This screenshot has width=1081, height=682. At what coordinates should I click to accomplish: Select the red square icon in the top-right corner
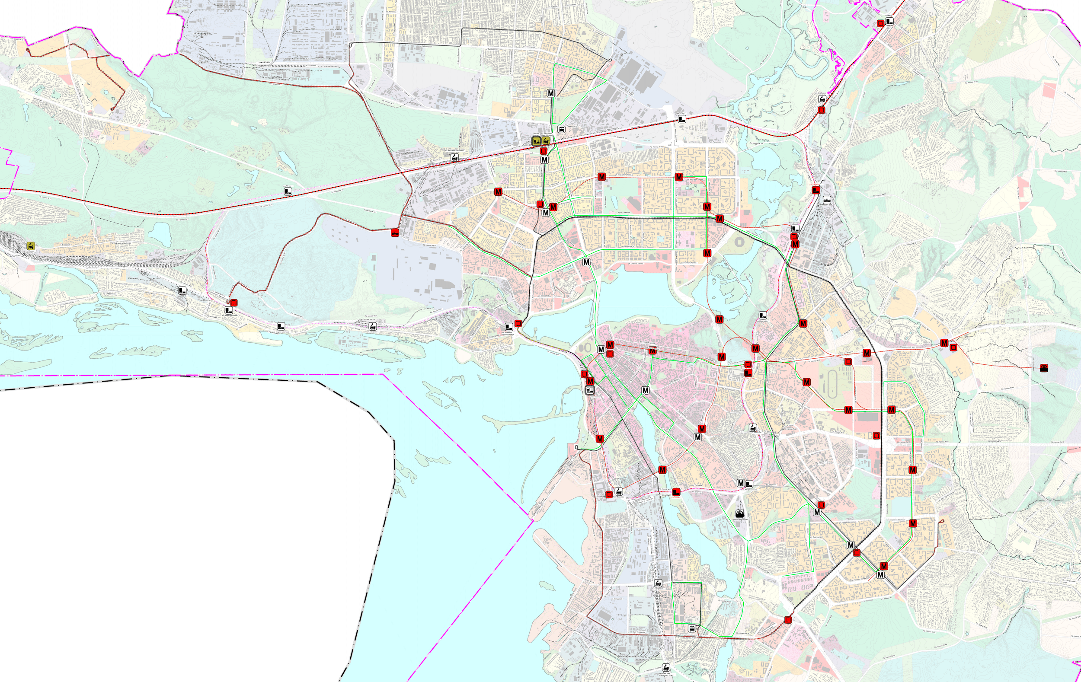pos(881,23)
